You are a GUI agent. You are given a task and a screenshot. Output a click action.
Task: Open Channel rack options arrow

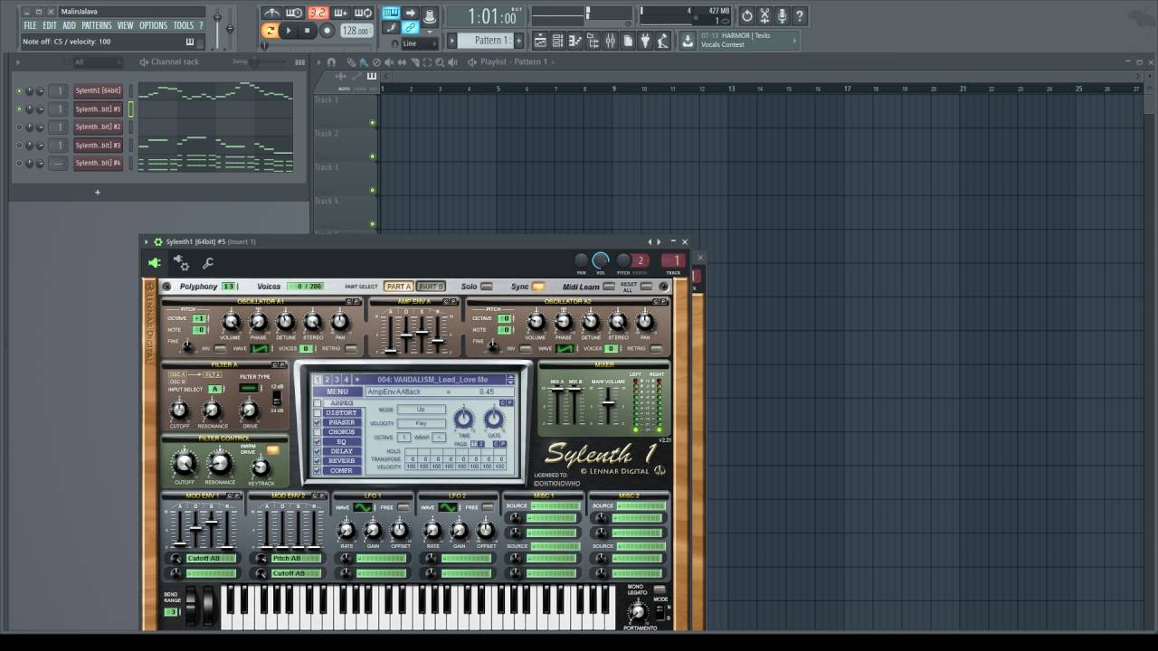18,61
